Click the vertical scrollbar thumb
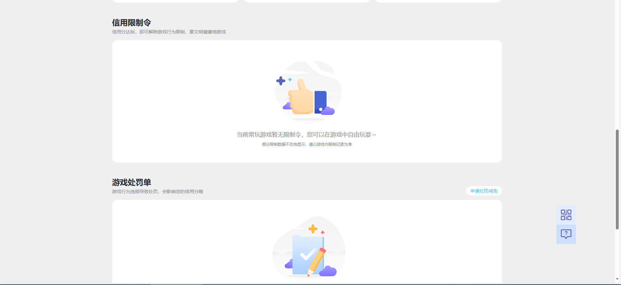Screen dimensions: 621x285 pos(617,180)
